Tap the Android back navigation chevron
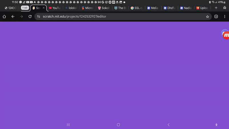The height and width of the screenshot is (129, 229). pyautogui.click(x=168, y=125)
